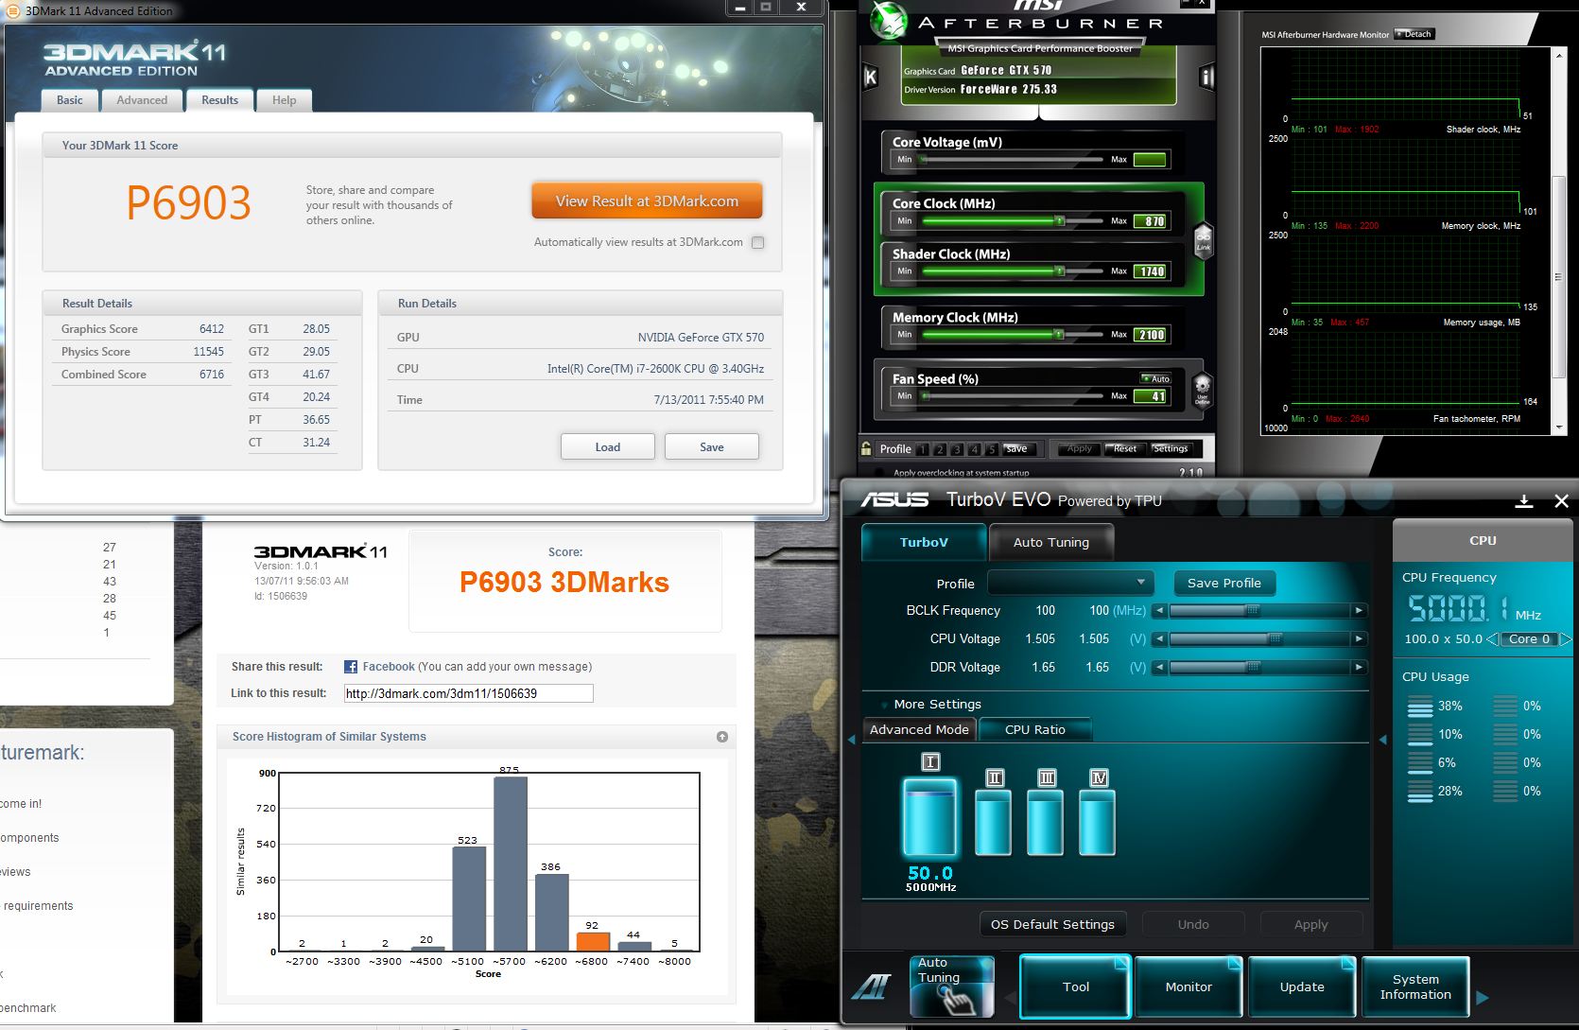Viewport: 1579px width, 1030px height.
Task: Collapse the More Settings section
Action: 884,705
